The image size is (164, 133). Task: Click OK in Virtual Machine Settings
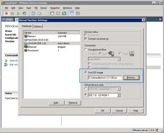point(103,111)
